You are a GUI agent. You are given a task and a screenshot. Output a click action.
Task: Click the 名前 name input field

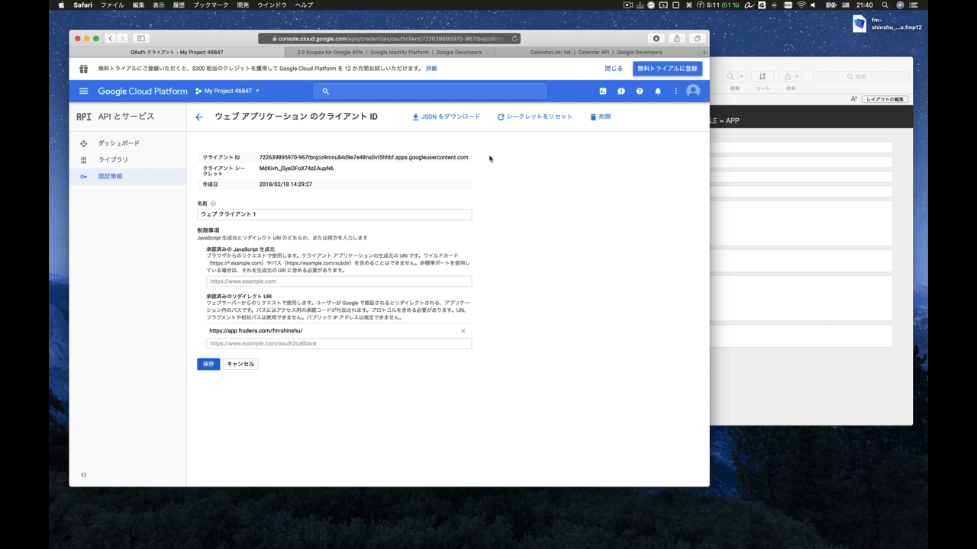(x=334, y=214)
